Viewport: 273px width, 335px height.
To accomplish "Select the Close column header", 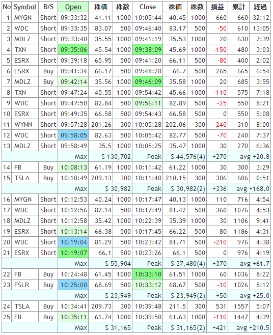I will tap(148, 7).
